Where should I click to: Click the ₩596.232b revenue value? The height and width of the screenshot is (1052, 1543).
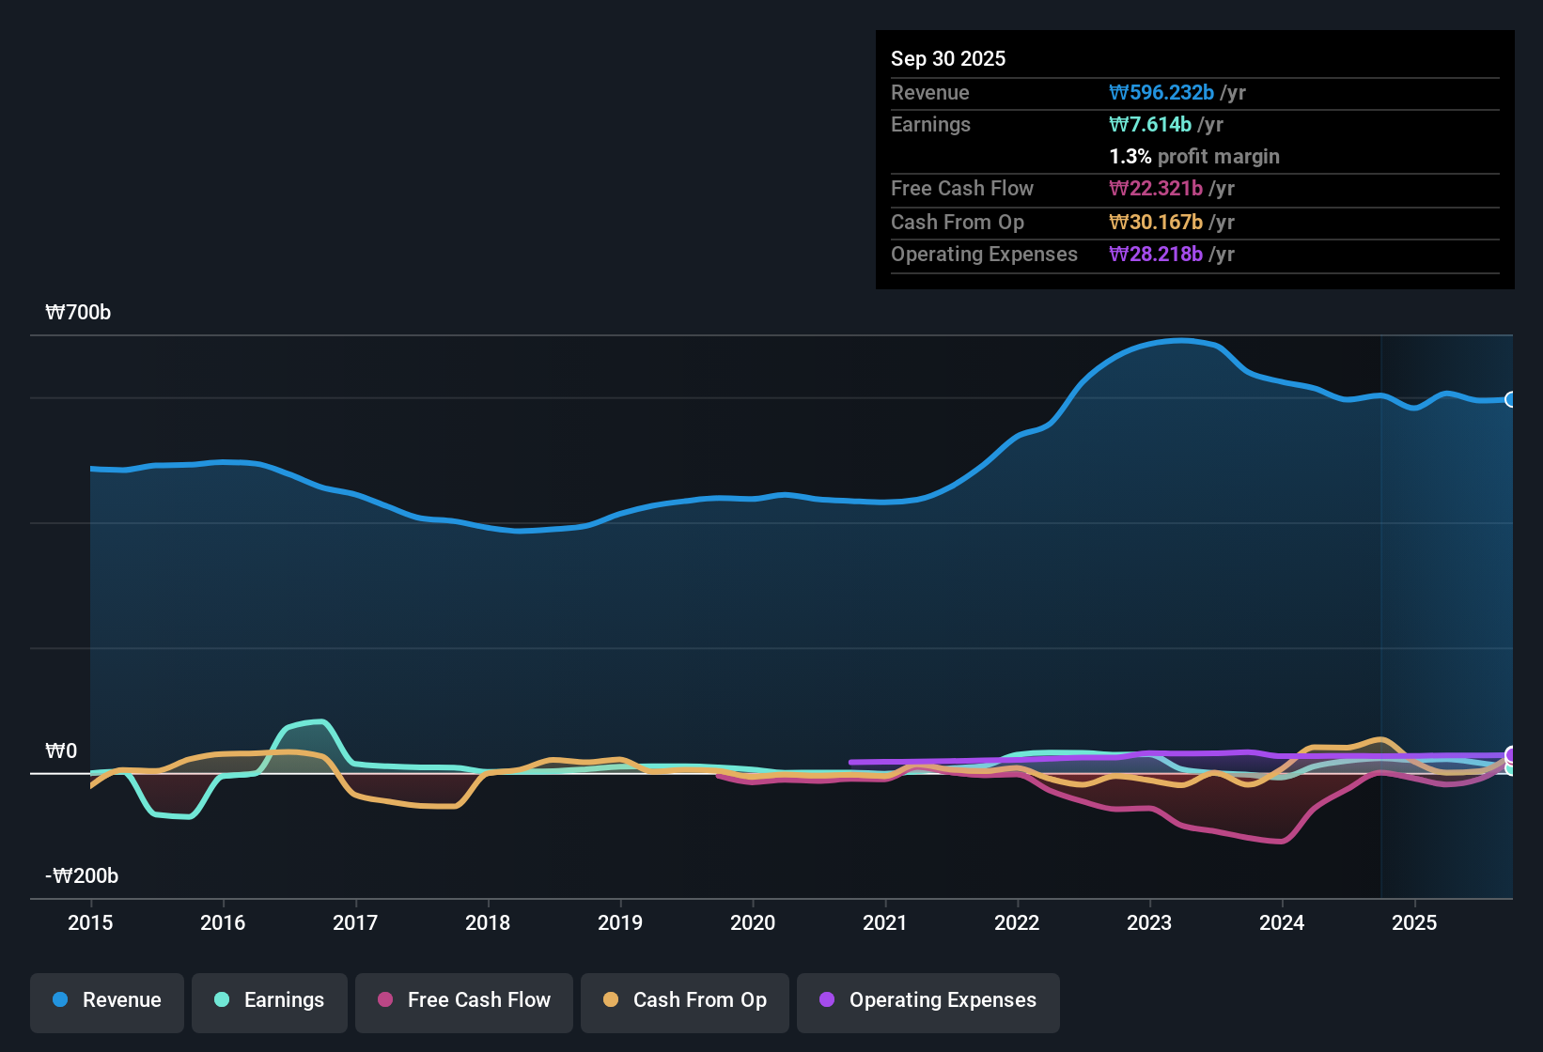pos(1162,92)
